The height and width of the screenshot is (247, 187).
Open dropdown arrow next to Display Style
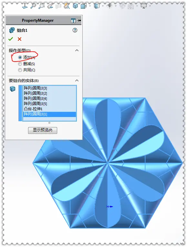pos(103,6)
